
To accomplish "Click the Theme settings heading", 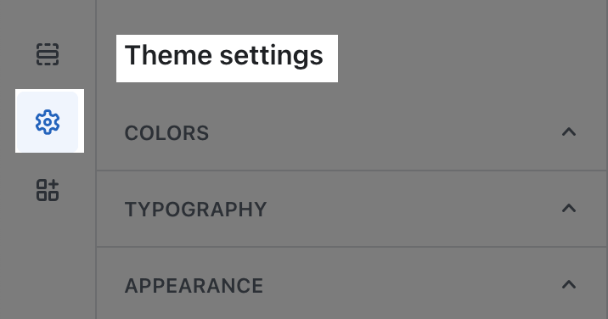I will coord(223,55).
